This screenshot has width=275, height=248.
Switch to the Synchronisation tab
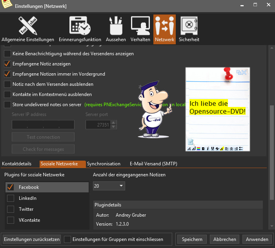(104, 164)
